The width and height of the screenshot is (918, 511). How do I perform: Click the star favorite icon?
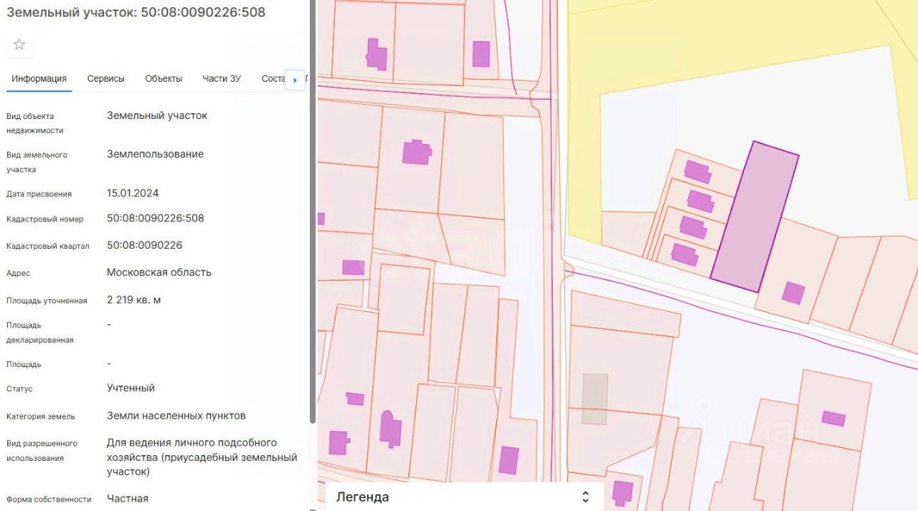tap(19, 44)
